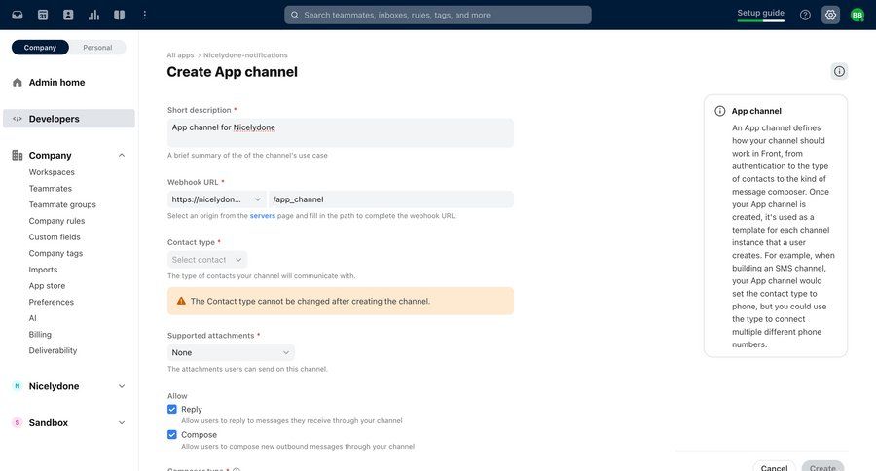Screen dimensions: 876x471
Task: Open Billing in sidebar
Action: click(x=40, y=334)
